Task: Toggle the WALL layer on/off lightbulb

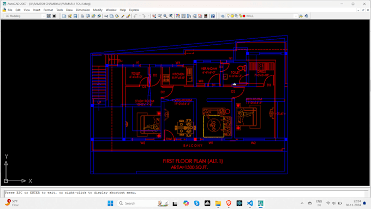Action: pos(228,16)
